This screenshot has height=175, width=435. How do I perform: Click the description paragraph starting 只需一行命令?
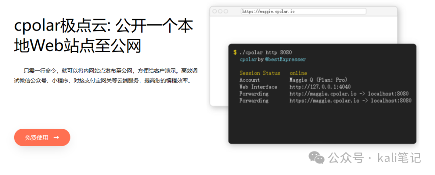106,76
